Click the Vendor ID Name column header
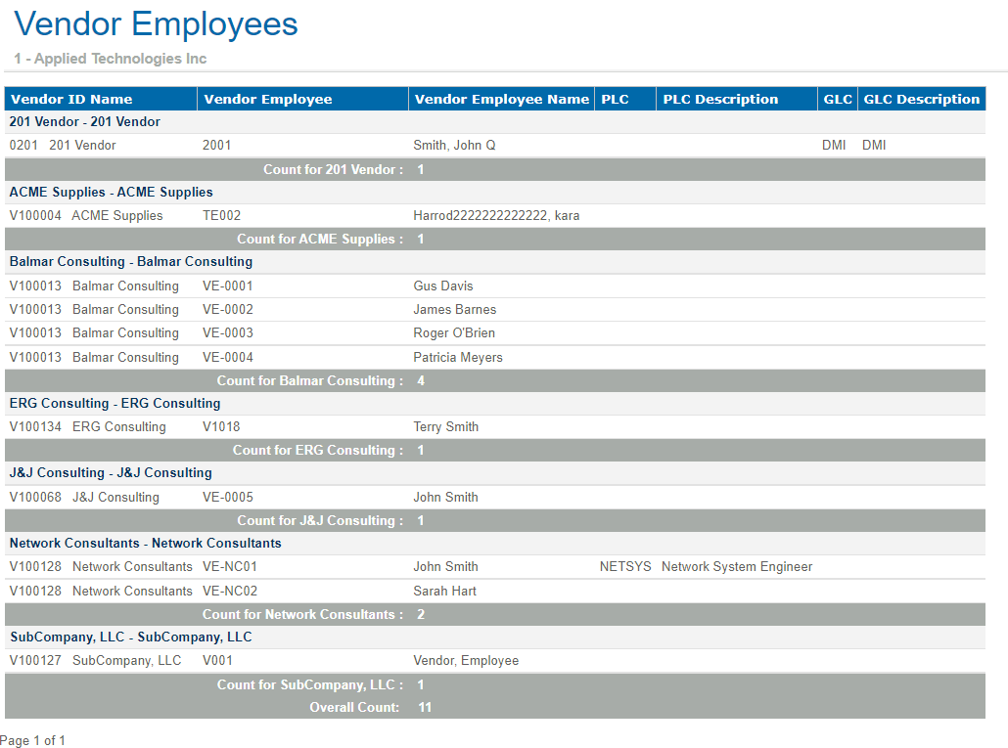This screenshot has width=1008, height=748. [x=71, y=99]
